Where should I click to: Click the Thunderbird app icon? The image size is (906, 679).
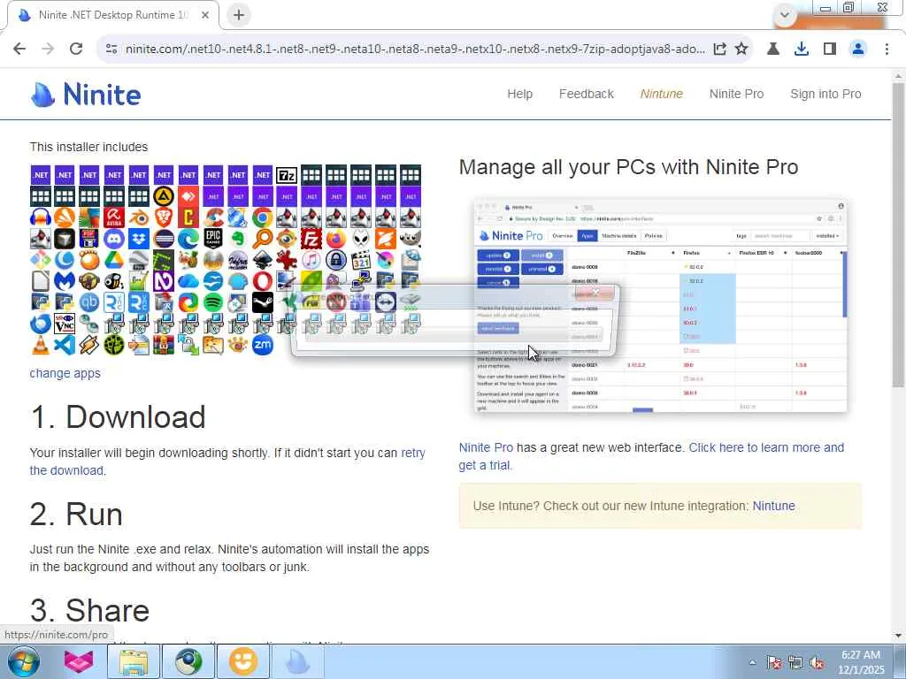pyautogui.click(x=41, y=324)
